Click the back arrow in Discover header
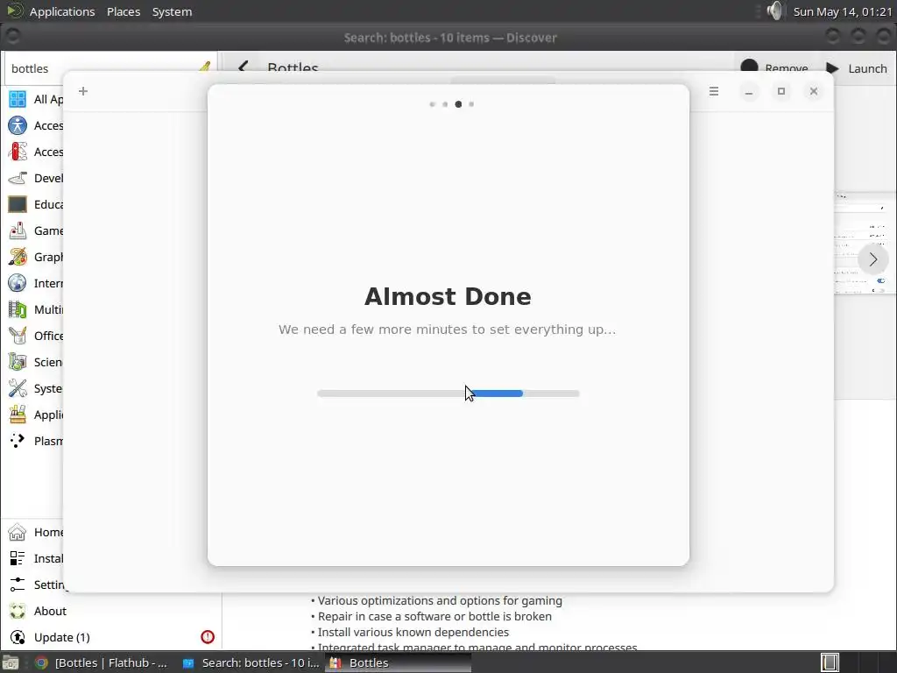Viewport: 897px width, 673px height. click(244, 67)
